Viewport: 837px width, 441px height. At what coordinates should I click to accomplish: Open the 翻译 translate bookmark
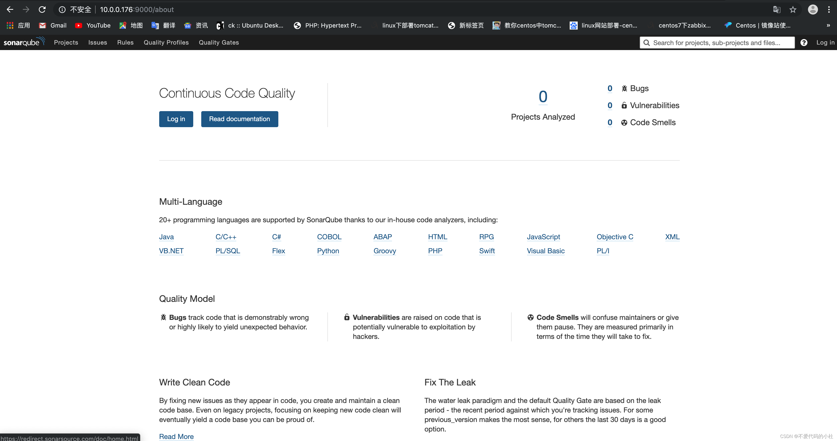tap(163, 25)
